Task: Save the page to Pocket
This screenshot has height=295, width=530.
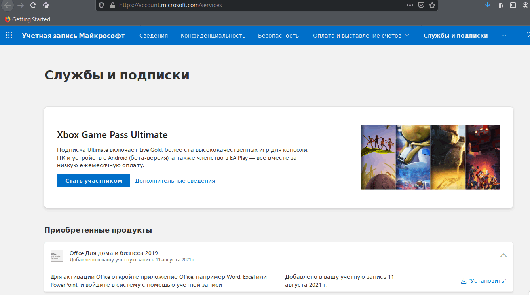Action: (421, 5)
